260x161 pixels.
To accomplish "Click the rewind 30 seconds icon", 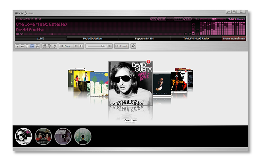I will pos(50,46).
